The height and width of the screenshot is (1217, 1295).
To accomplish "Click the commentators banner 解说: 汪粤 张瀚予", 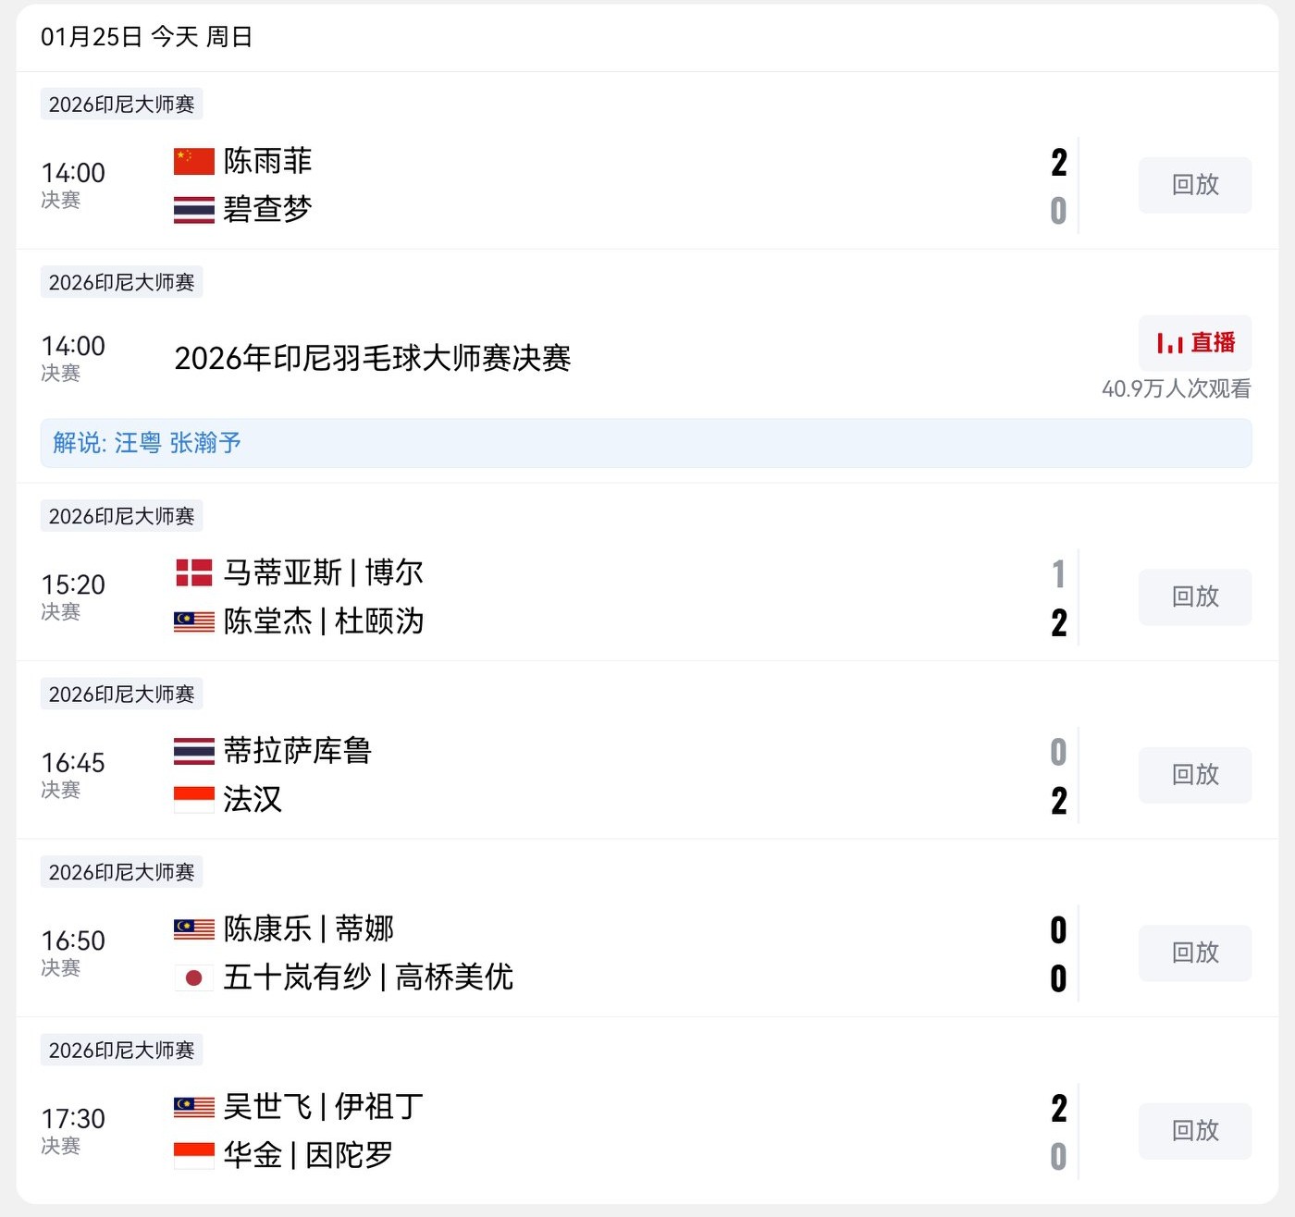I will tap(646, 443).
